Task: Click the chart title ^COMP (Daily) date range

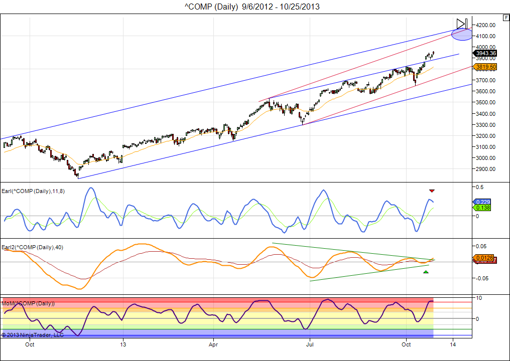Action: 252,7
